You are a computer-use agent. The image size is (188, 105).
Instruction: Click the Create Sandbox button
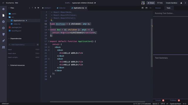coord(172,3)
